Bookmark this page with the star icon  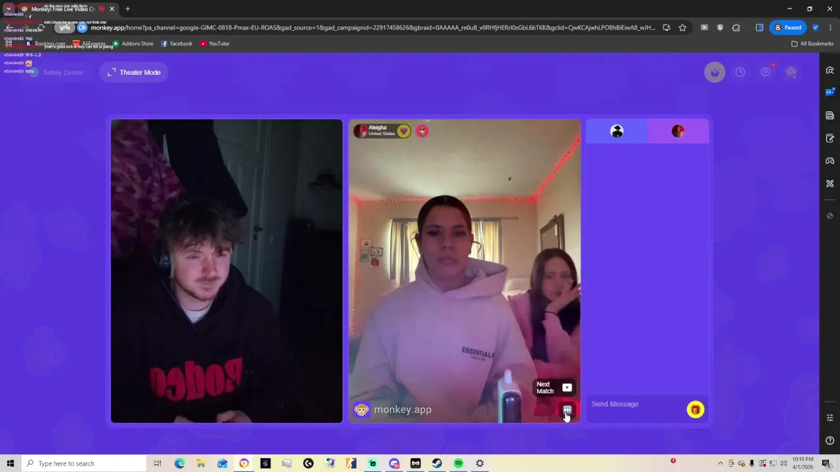(682, 28)
